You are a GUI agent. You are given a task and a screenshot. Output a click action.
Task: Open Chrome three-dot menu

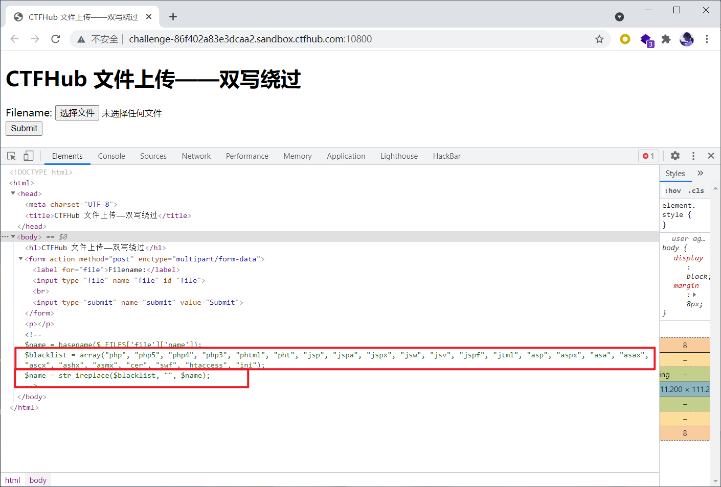pyautogui.click(x=707, y=39)
